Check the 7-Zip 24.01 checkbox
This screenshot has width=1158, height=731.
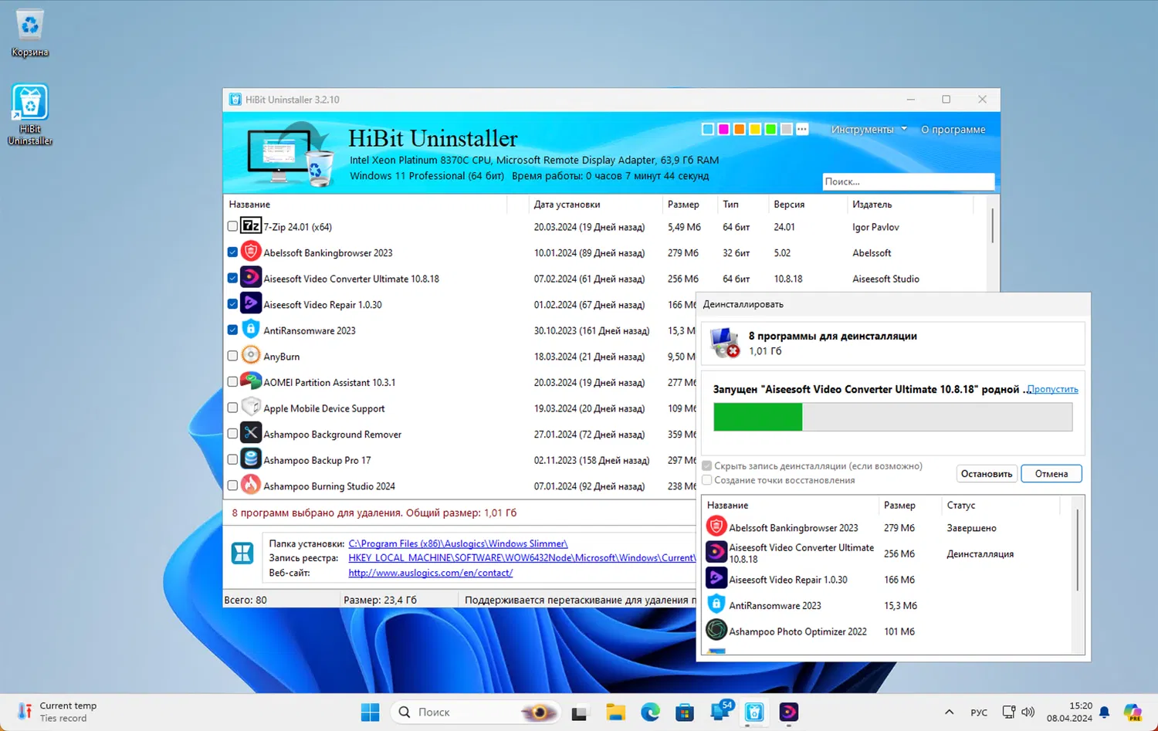pos(232,226)
